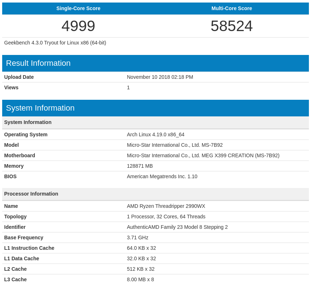The height and width of the screenshot is (291, 310).
Task: Select Arch Linux 4.19.0 x86_64 value
Action: tap(156, 134)
